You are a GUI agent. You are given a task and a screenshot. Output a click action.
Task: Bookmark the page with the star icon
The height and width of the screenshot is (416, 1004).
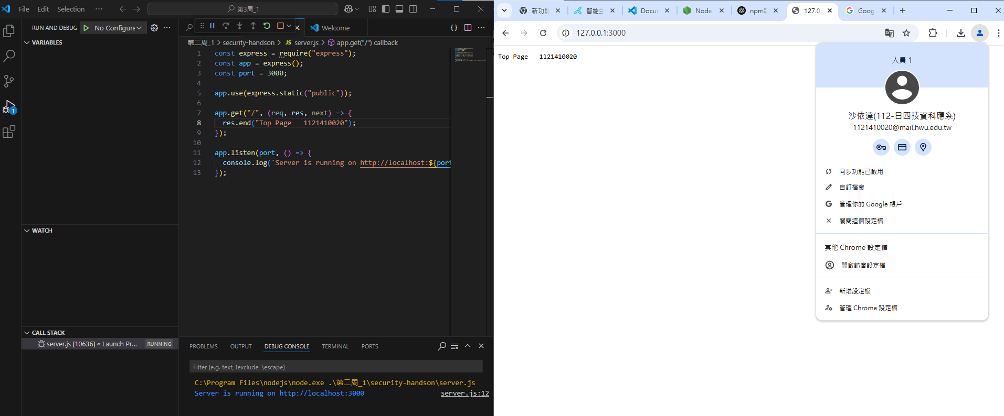click(x=906, y=33)
